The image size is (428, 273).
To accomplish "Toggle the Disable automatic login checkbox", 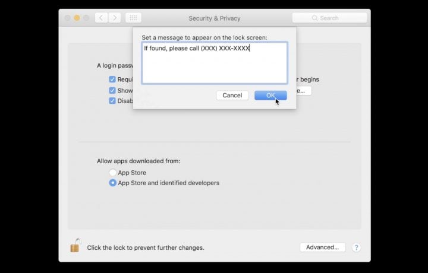I will 112,101.
